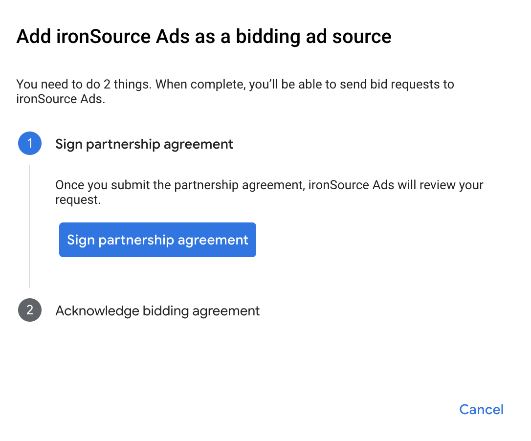Viewport: 531px width, 441px height.
Task: Click the word "Acknowledge" in step 2
Action: [x=97, y=310]
